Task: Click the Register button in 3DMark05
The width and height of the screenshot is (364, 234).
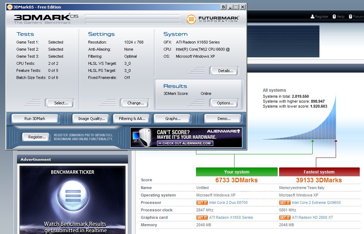Action: coord(36,137)
